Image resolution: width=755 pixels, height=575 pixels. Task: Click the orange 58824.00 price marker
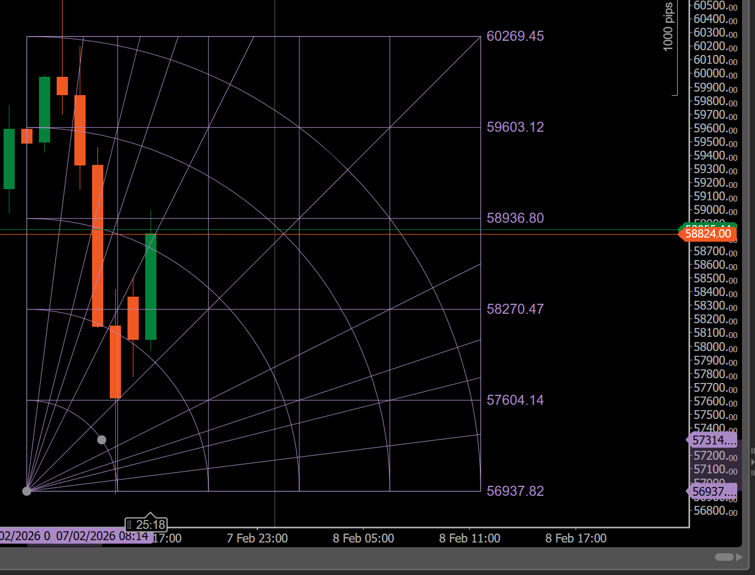707,234
